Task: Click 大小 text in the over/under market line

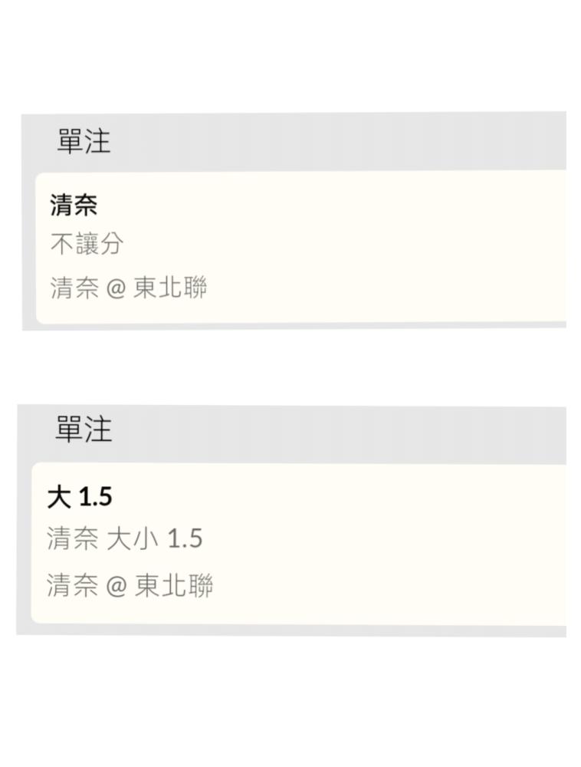Action: 133,538
